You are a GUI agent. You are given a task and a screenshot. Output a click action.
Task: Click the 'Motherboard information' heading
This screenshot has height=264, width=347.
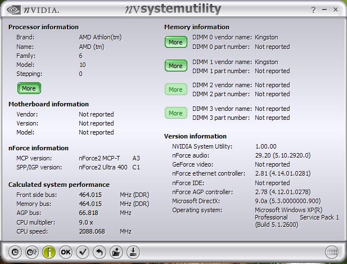point(48,104)
